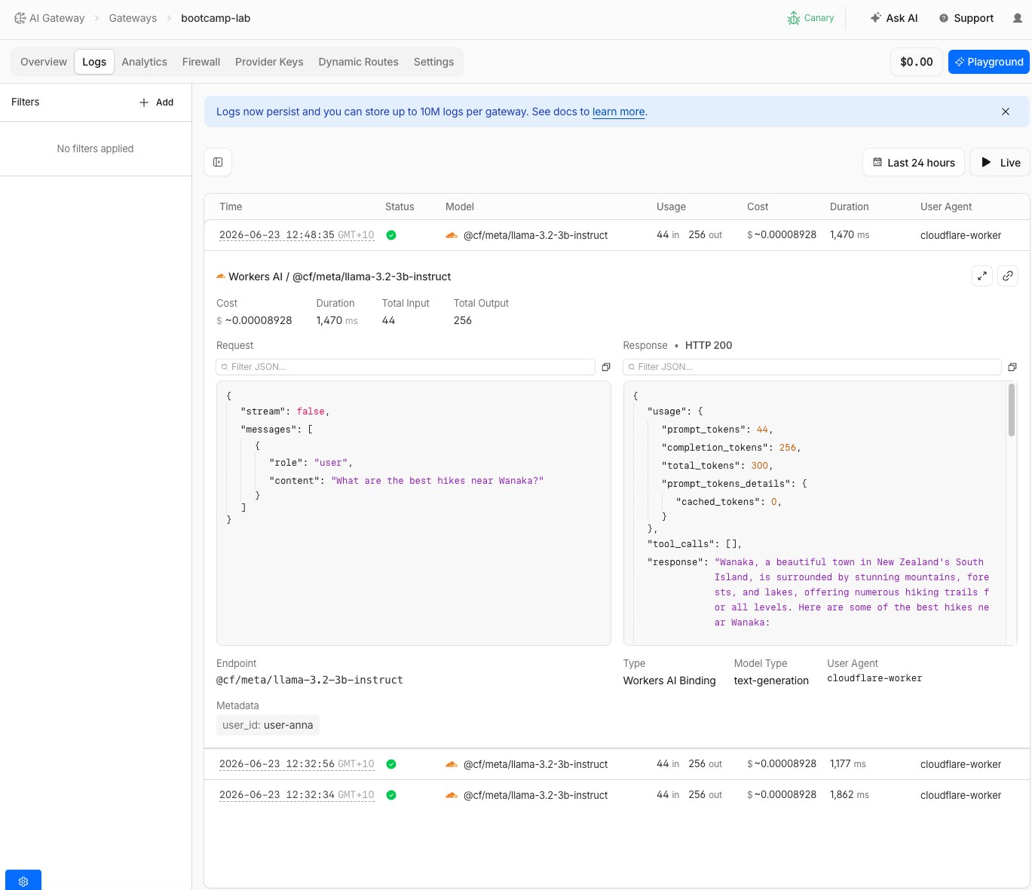This screenshot has height=890, width=1032.
Task: Click Cloudflare icon in the 12:48:35 row
Action: pos(452,235)
